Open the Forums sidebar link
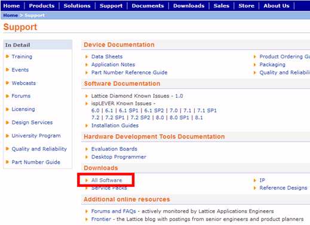The image size is (310, 225). point(21,96)
